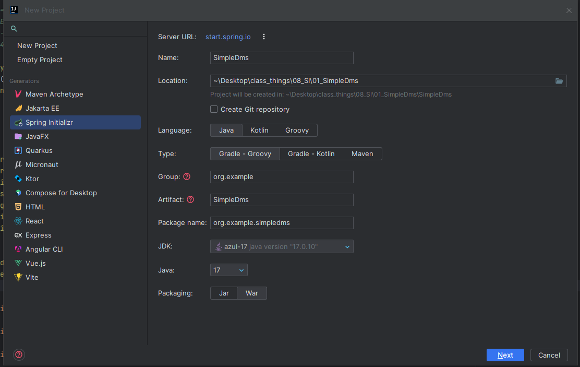Open the start.spring.io server link

[x=228, y=37]
